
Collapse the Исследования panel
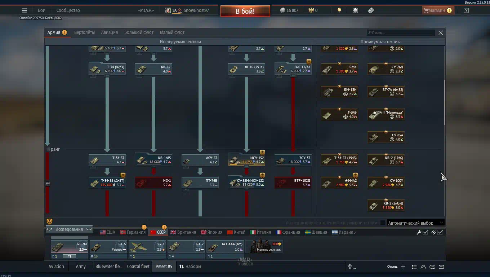pyautogui.click(x=69, y=229)
